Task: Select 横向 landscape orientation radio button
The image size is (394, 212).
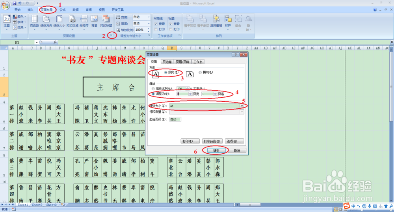Action: coord(200,73)
